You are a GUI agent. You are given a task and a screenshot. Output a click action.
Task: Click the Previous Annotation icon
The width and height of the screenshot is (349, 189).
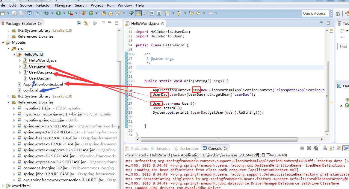(179, 13)
